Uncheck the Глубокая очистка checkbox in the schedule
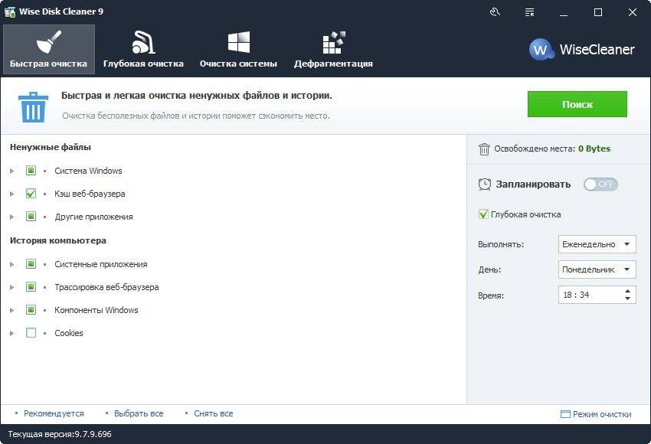The width and height of the screenshot is (651, 444). [483, 214]
